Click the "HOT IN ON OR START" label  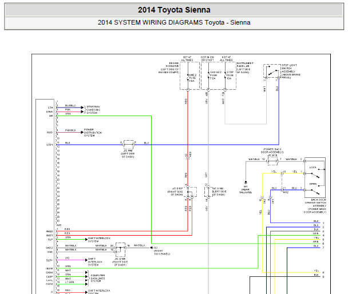(x=207, y=58)
